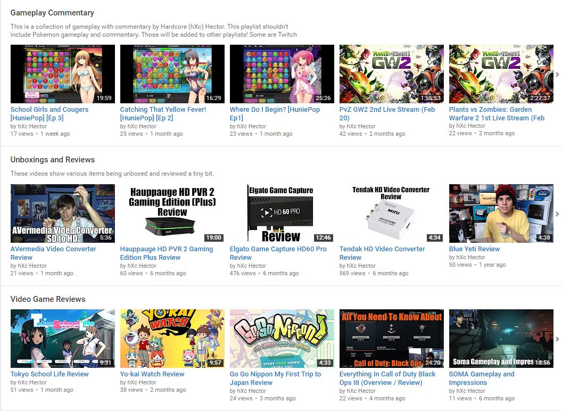Click '24 views · 3 months ago' text
The height and width of the screenshot is (411, 562).
click(263, 398)
